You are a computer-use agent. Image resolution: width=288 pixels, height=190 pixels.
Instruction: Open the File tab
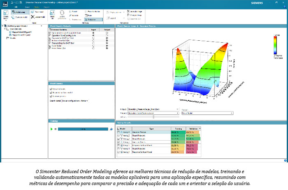click(16, 7)
